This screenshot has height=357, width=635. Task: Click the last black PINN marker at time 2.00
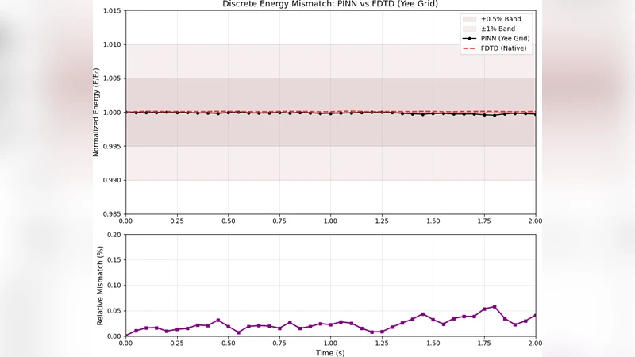point(536,114)
